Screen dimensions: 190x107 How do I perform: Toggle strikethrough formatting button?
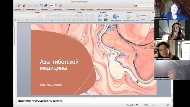(x=28, y=20)
